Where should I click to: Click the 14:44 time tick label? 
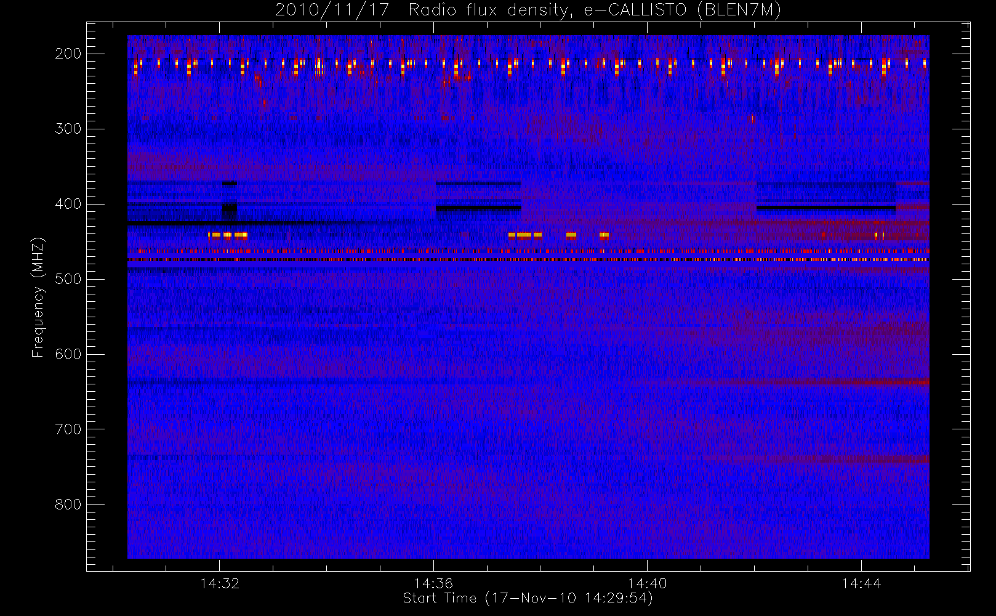coord(861,583)
